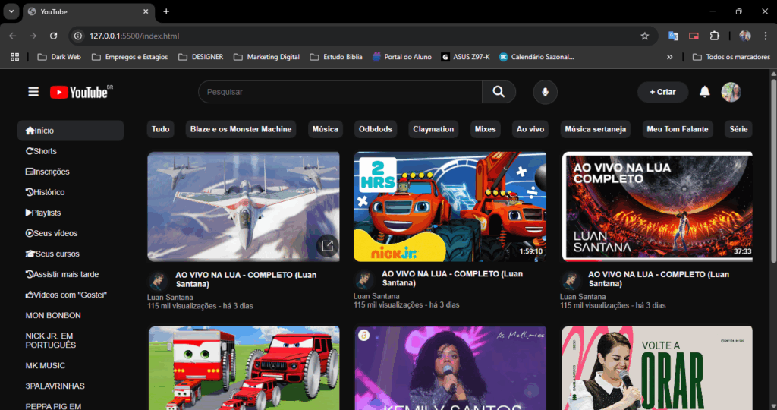Select the Ao vivo filter chip
Viewport: 777px width, 410px height.
530,129
